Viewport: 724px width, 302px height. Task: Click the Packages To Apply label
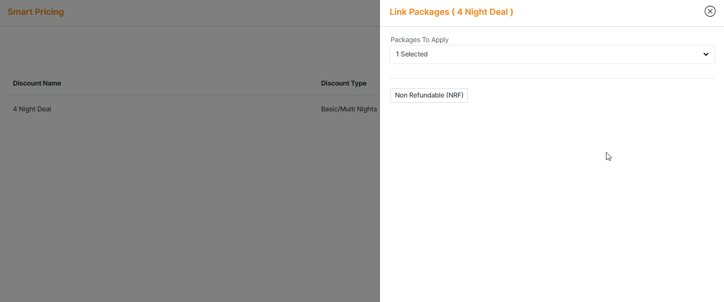point(420,40)
